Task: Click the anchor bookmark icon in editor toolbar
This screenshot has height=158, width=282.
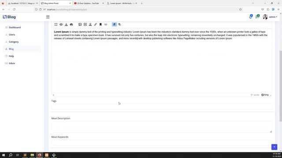Action: pyautogui.click(x=100, y=25)
